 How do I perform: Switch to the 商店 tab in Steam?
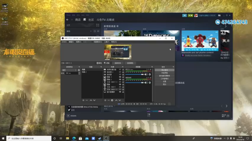[x=78, y=20]
